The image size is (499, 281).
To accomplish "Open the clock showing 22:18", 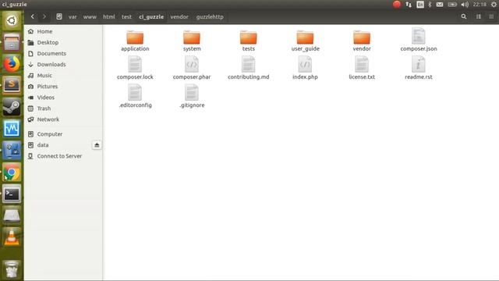I will (480, 5).
